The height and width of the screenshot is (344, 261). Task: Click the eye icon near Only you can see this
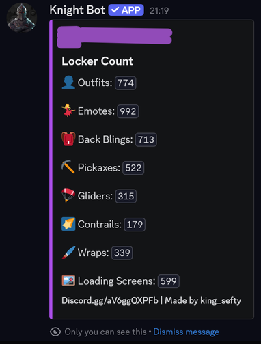(x=55, y=332)
